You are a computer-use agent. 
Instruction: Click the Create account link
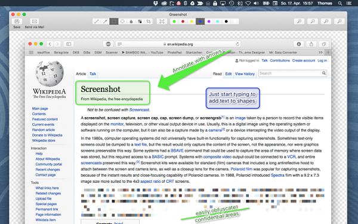(x=304, y=60)
